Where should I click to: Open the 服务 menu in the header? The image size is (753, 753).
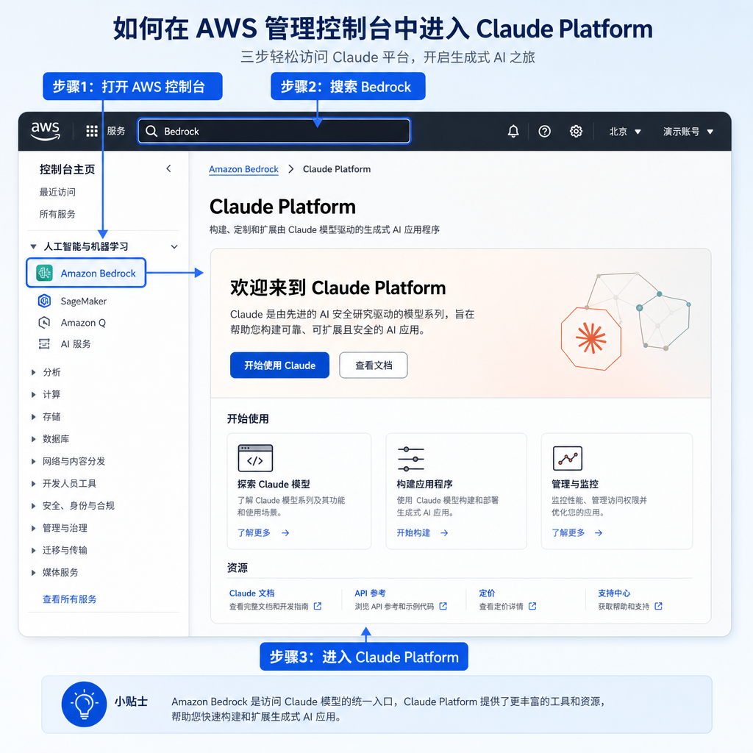point(115,131)
